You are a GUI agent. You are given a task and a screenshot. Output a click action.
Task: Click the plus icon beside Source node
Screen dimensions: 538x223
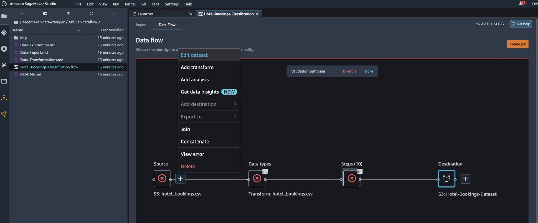tap(180, 178)
